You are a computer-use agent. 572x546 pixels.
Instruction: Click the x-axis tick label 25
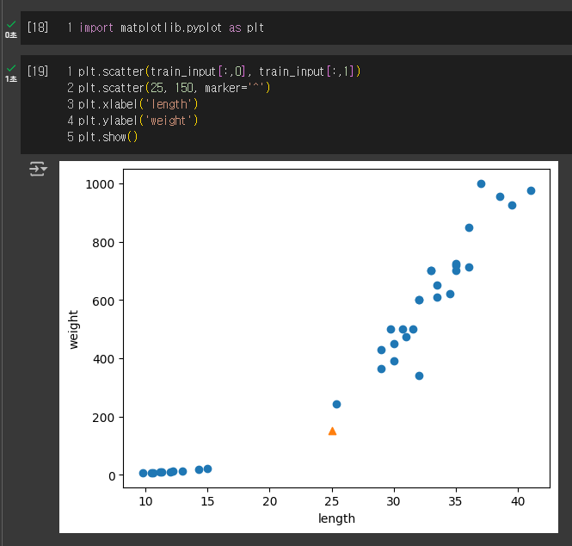(x=332, y=501)
